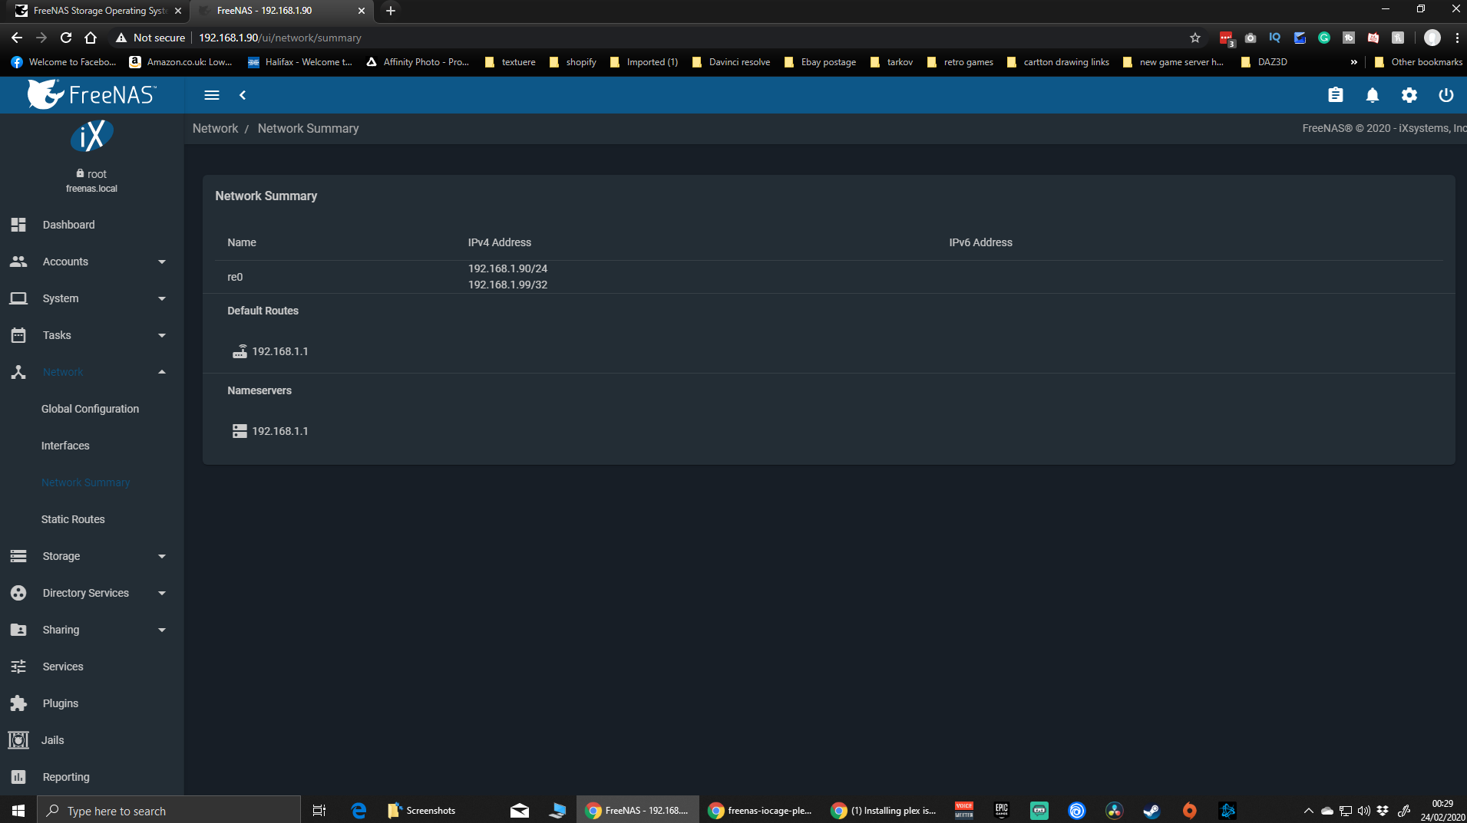Click the Network breadcrumb link

[x=215, y=128]
